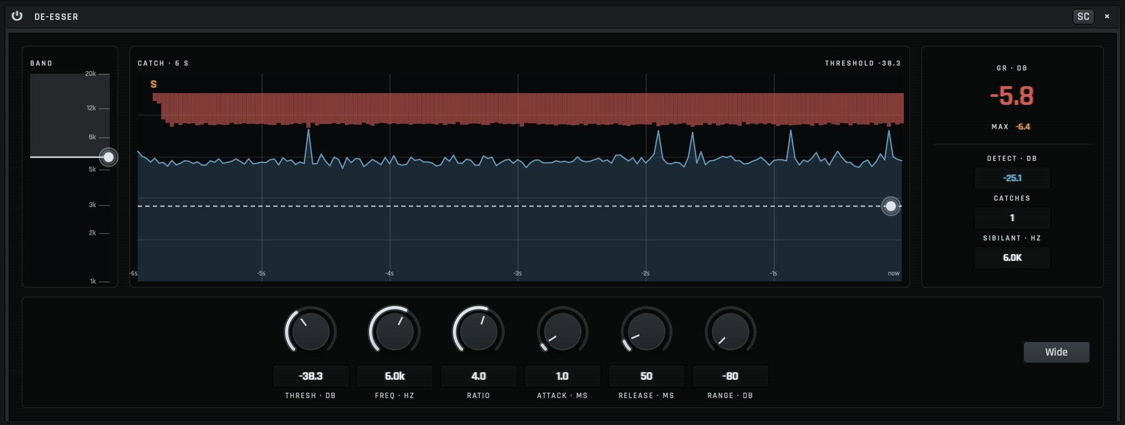
Task: Click the -5.8 gain reduction readout
Action: click(1012, 96)
